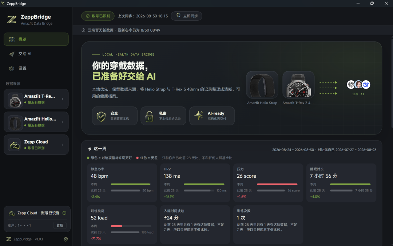Click the ChatGPT logo in 云端 AI

351,85
